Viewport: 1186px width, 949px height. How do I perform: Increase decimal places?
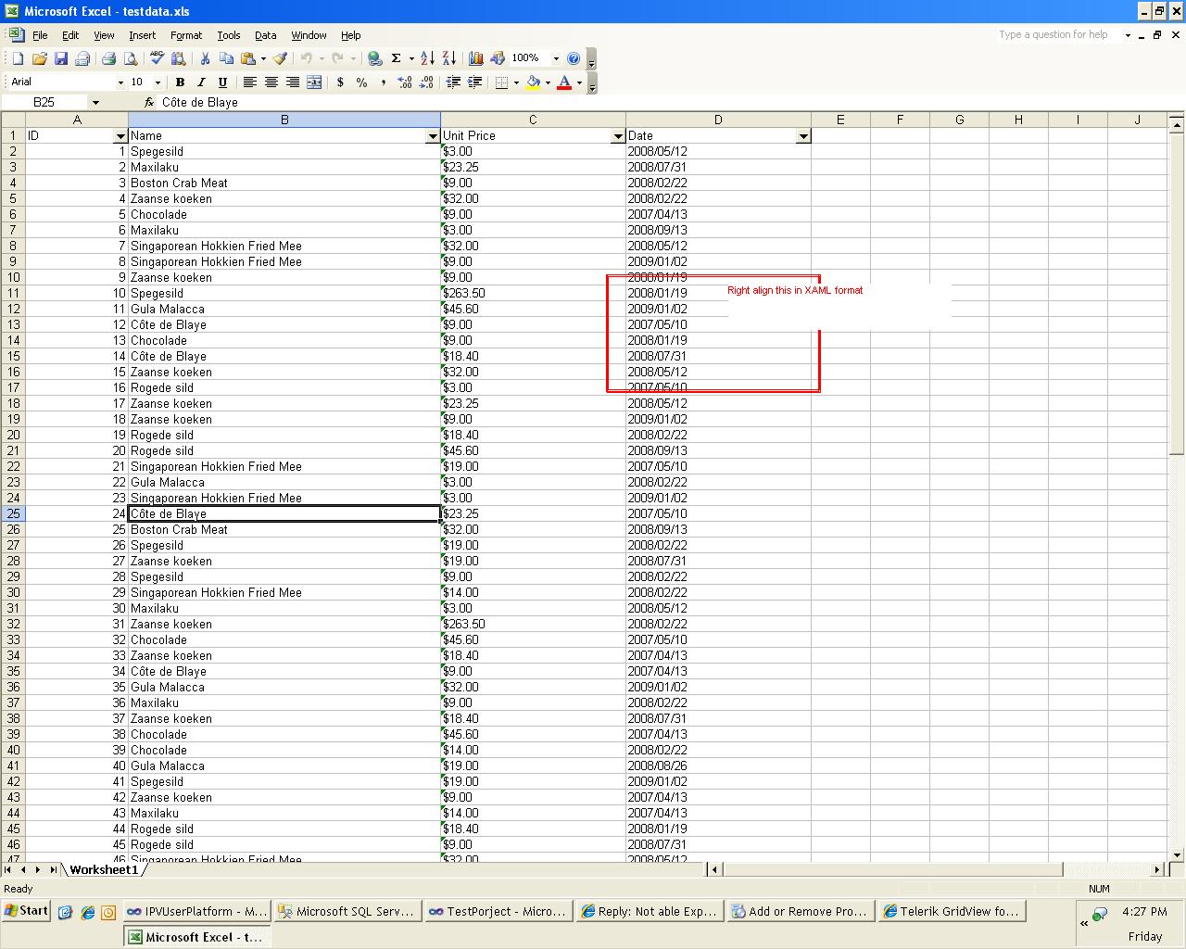(405, 82)
